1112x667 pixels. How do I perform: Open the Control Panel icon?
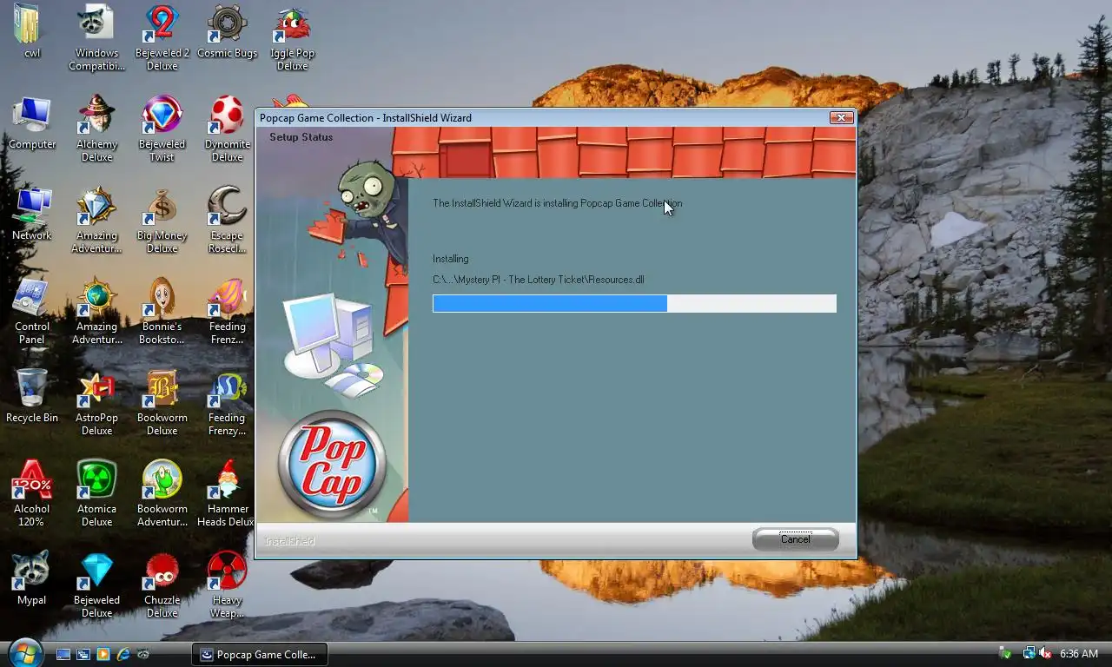(x=32, y=312)
